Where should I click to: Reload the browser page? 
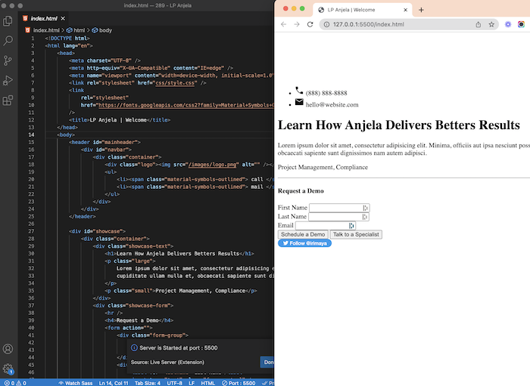(x=310, y=24)
